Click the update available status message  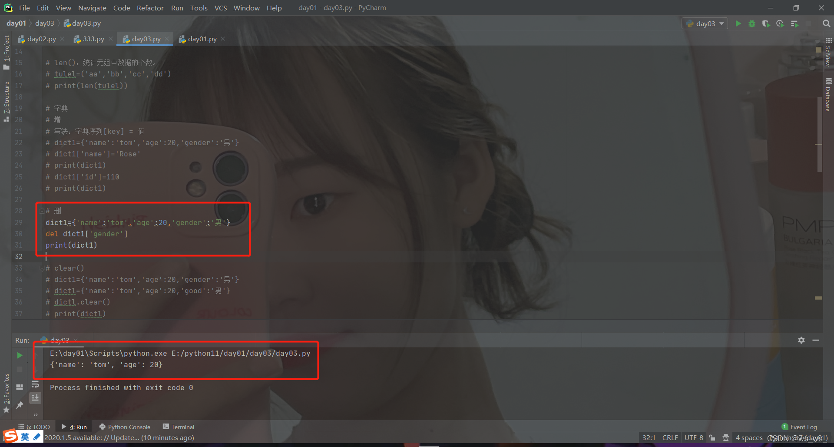click(119, 438)
